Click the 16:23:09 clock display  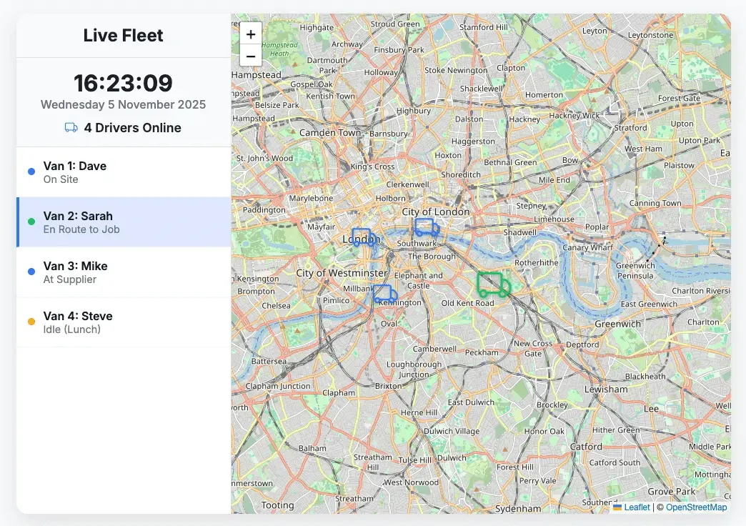pyautogui.click(x=123, y=82)
